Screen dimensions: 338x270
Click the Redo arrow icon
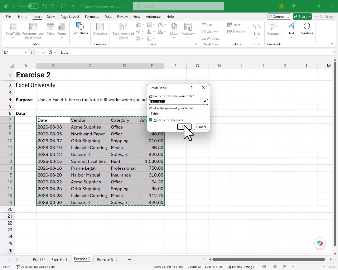click(63, 6)
